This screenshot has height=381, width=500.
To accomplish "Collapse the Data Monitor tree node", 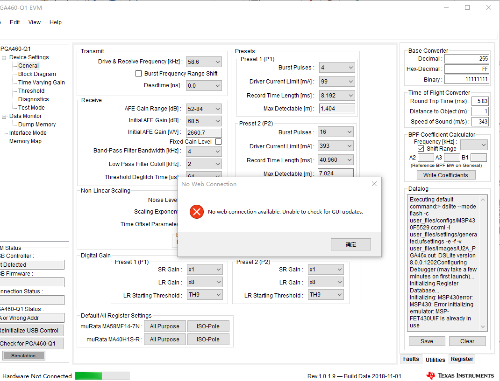I will click(4, 117).
